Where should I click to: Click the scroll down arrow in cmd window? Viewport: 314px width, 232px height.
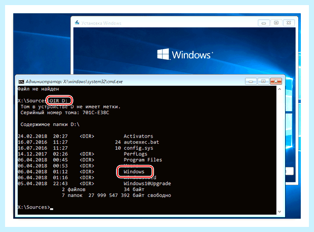[280, 212]
